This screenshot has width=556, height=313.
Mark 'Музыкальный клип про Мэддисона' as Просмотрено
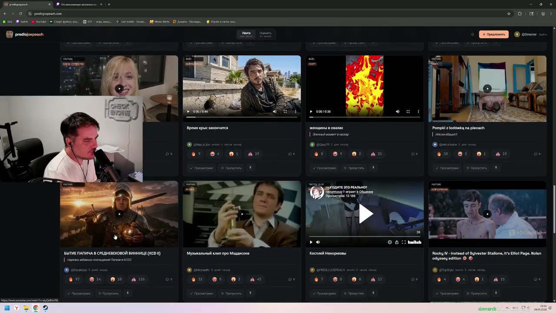tap(202, 293)
